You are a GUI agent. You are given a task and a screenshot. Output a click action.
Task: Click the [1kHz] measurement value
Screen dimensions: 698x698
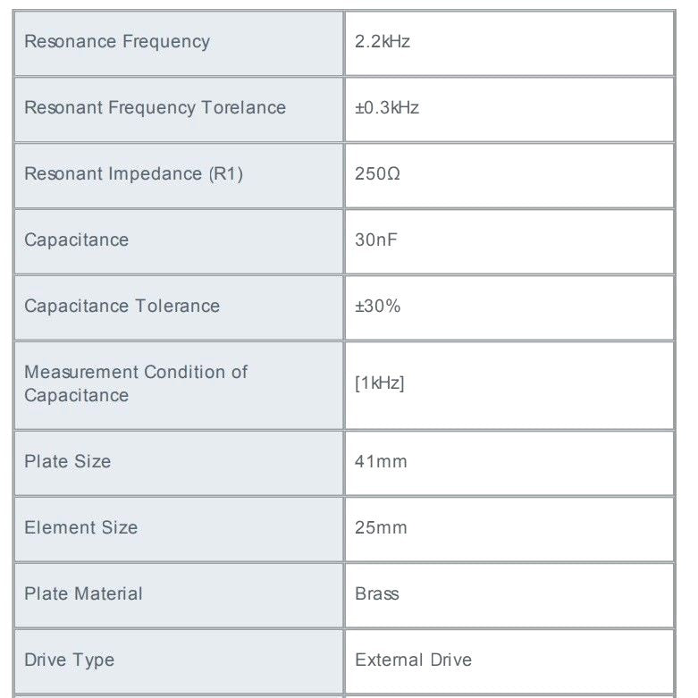[x=380, y=383]
